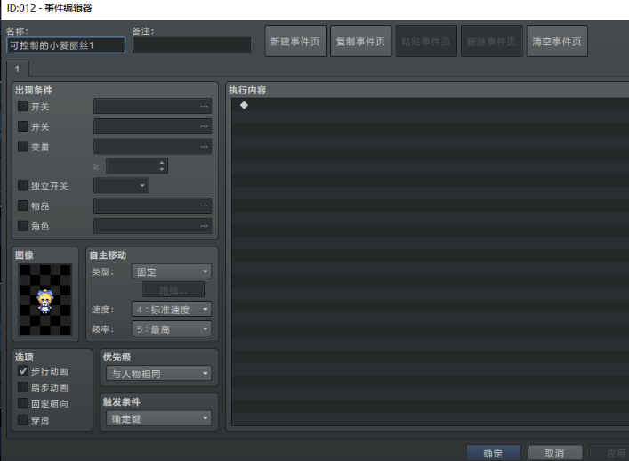Open ellipsis picker for 变量 condition
The height and width of the screenshot is (461, 629).
click(x=205, y=146)
